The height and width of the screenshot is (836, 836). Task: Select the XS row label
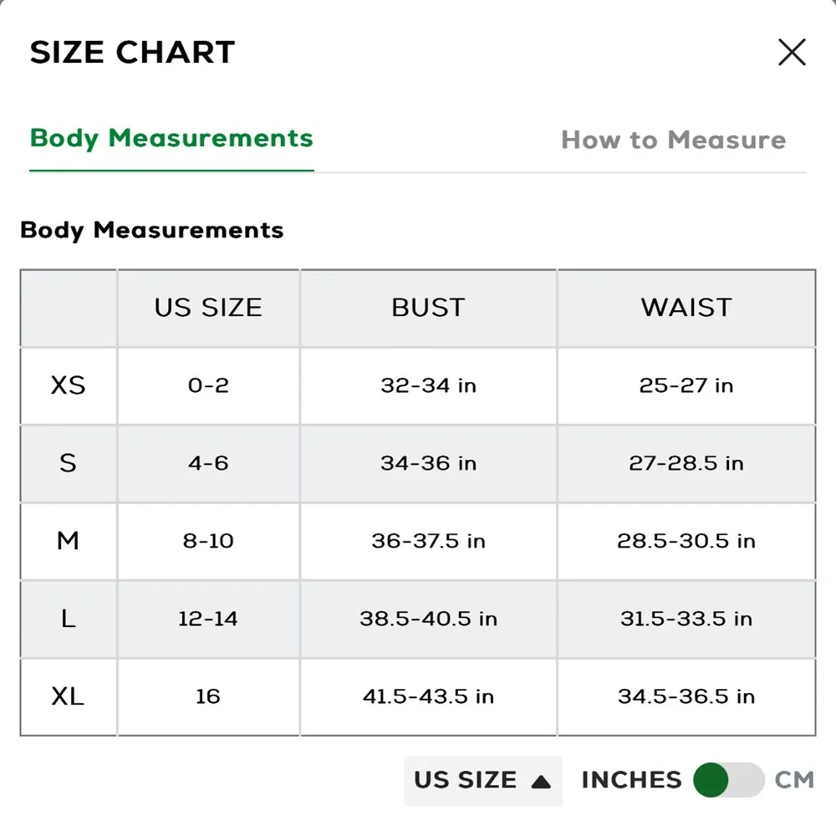tap(68, 385)
